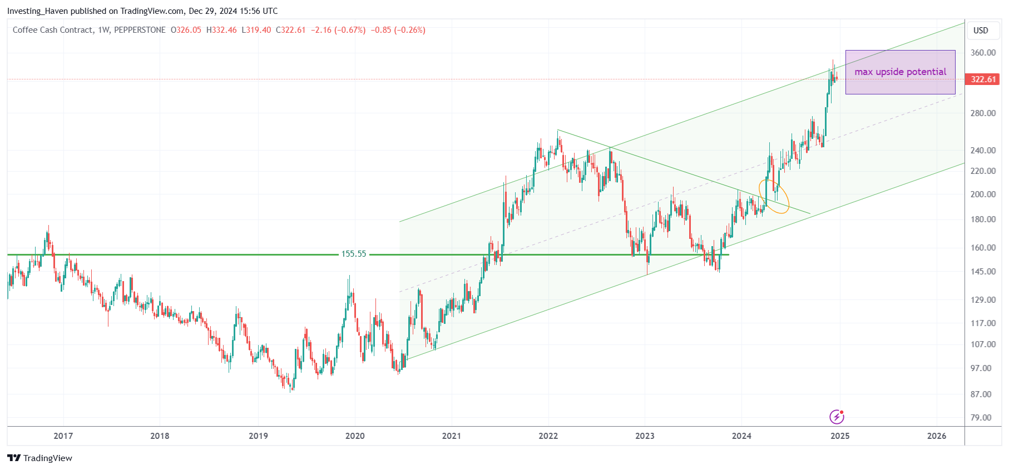Click the low value L319.40

pyautogui.click(x=256, y=30)
